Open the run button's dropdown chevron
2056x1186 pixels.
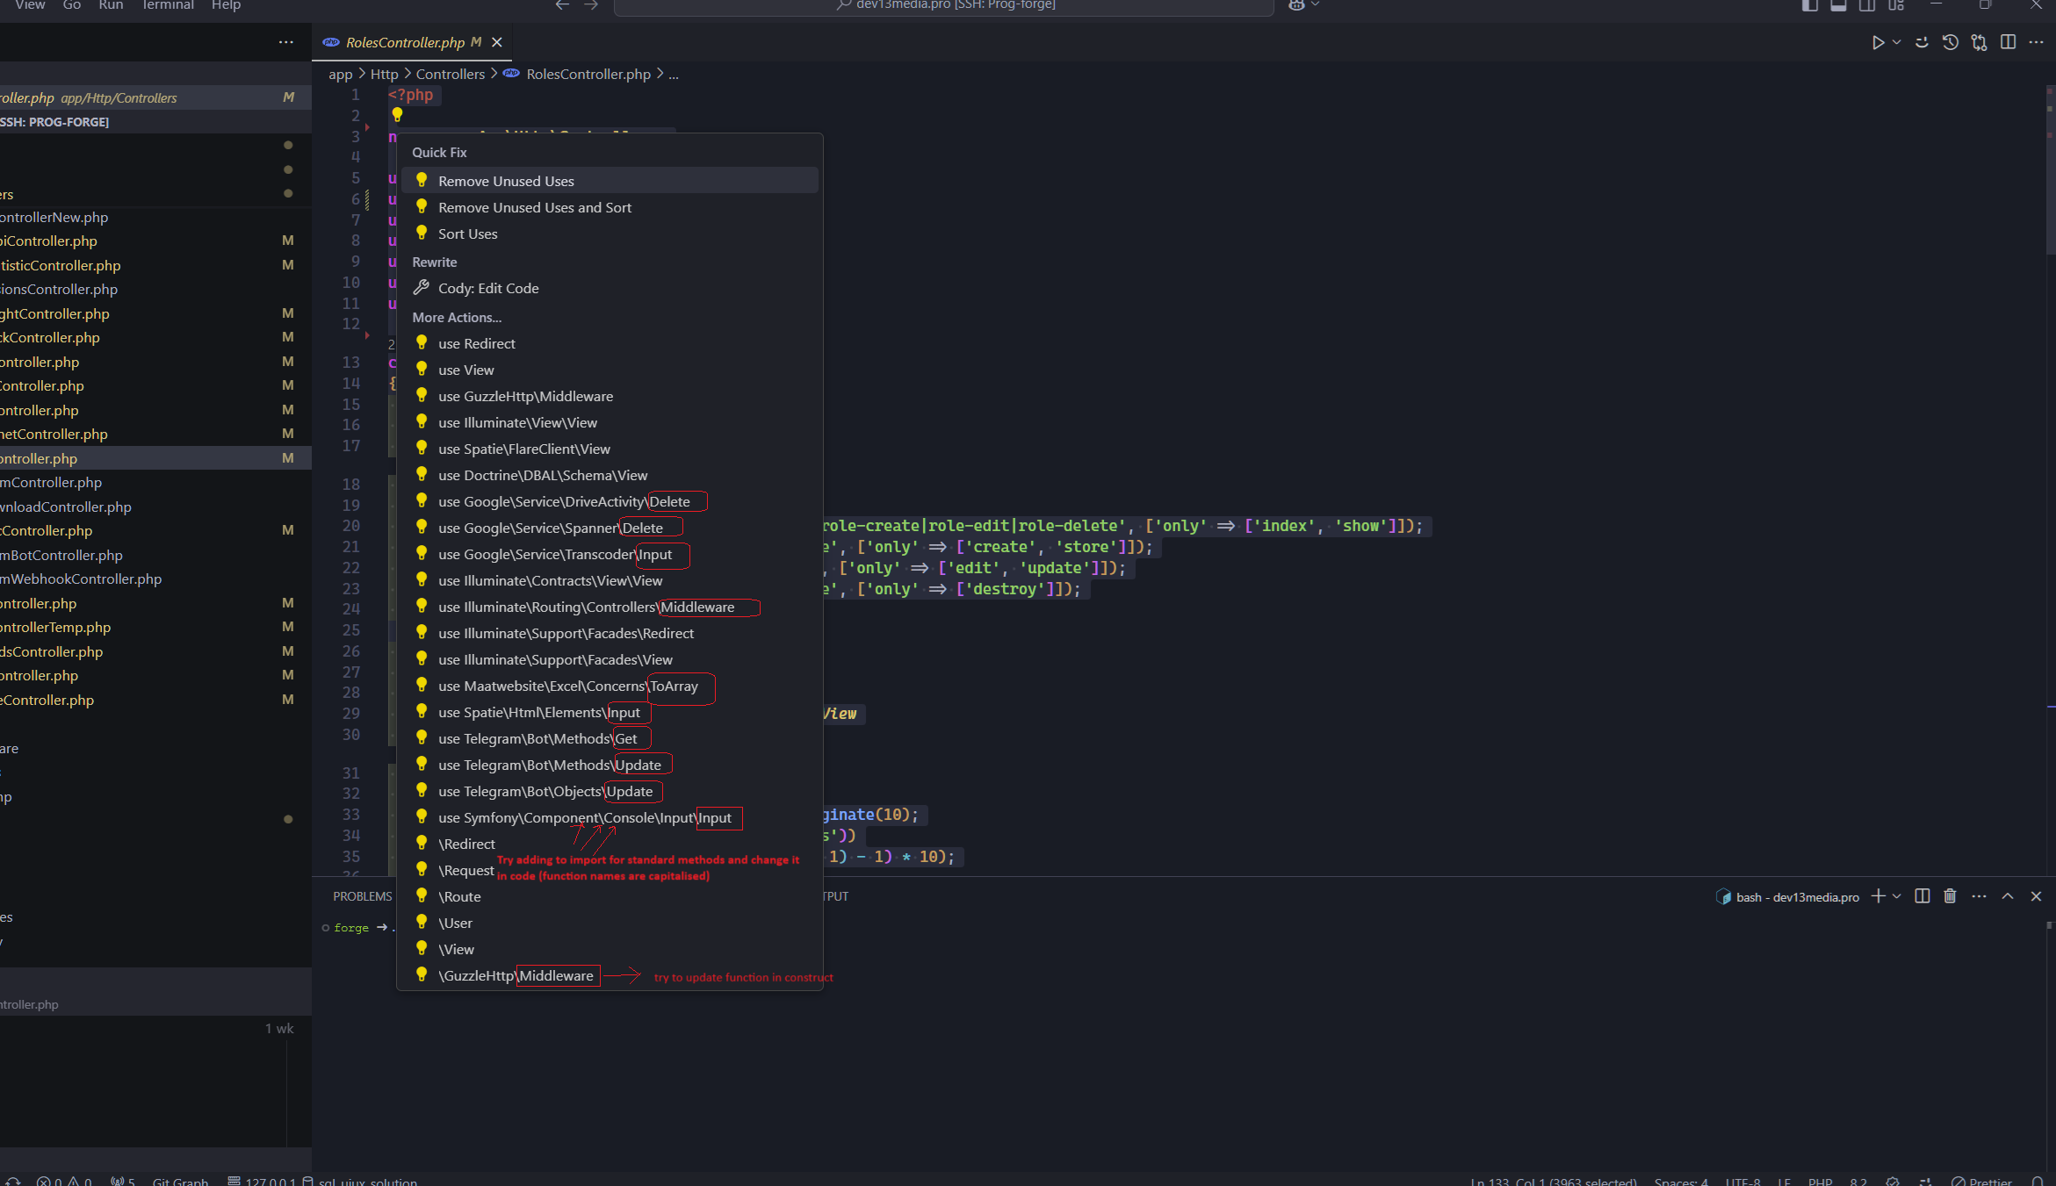(x=1896, y=42)
